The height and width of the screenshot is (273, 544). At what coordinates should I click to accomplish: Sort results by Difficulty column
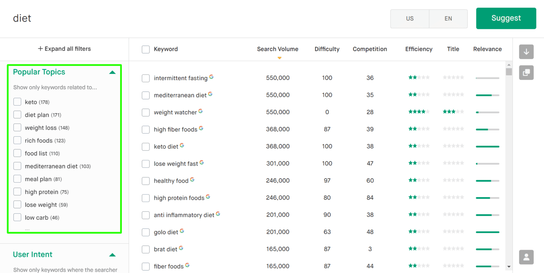[327, 49]
